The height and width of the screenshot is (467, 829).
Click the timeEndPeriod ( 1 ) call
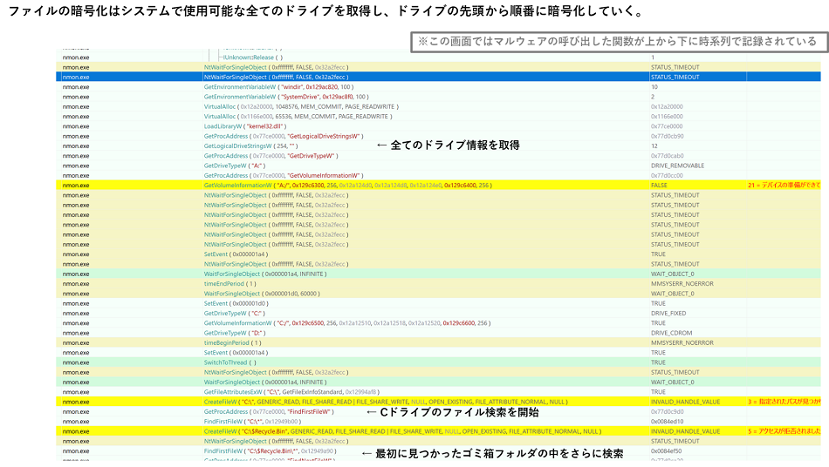230,284
